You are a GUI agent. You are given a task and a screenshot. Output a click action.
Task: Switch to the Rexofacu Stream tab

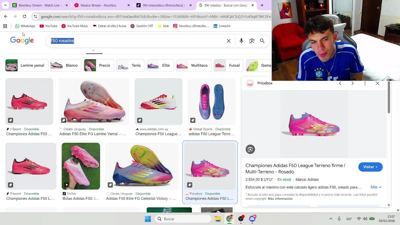point(37,5)
